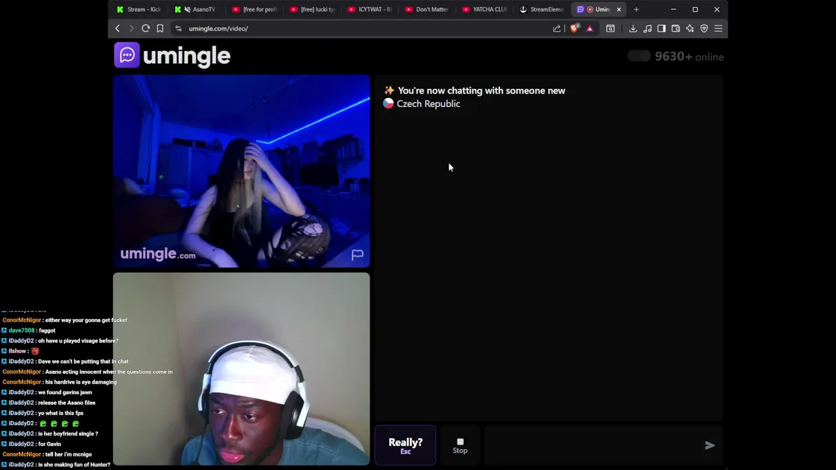This screenshot has width=836, height=470.
Task: Open the Leo AI sparkle icon
Action: click(690, 29)
